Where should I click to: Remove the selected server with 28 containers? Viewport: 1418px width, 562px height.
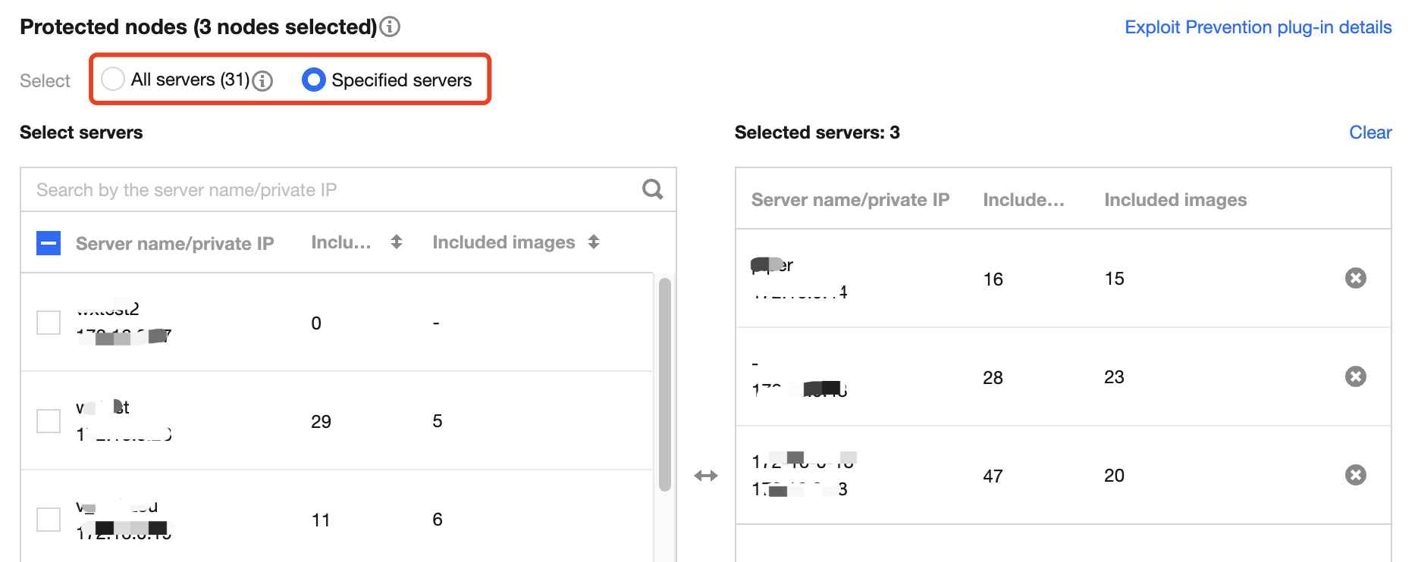[x=1355, y=377]
